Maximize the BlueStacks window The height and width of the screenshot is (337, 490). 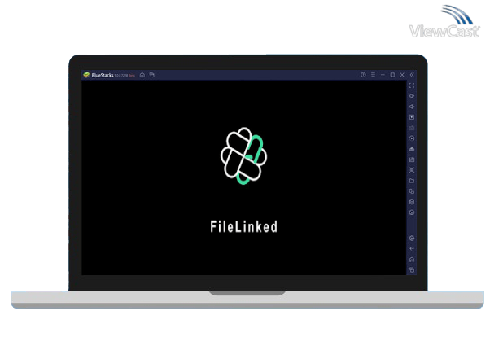click(x=392, y=75)
